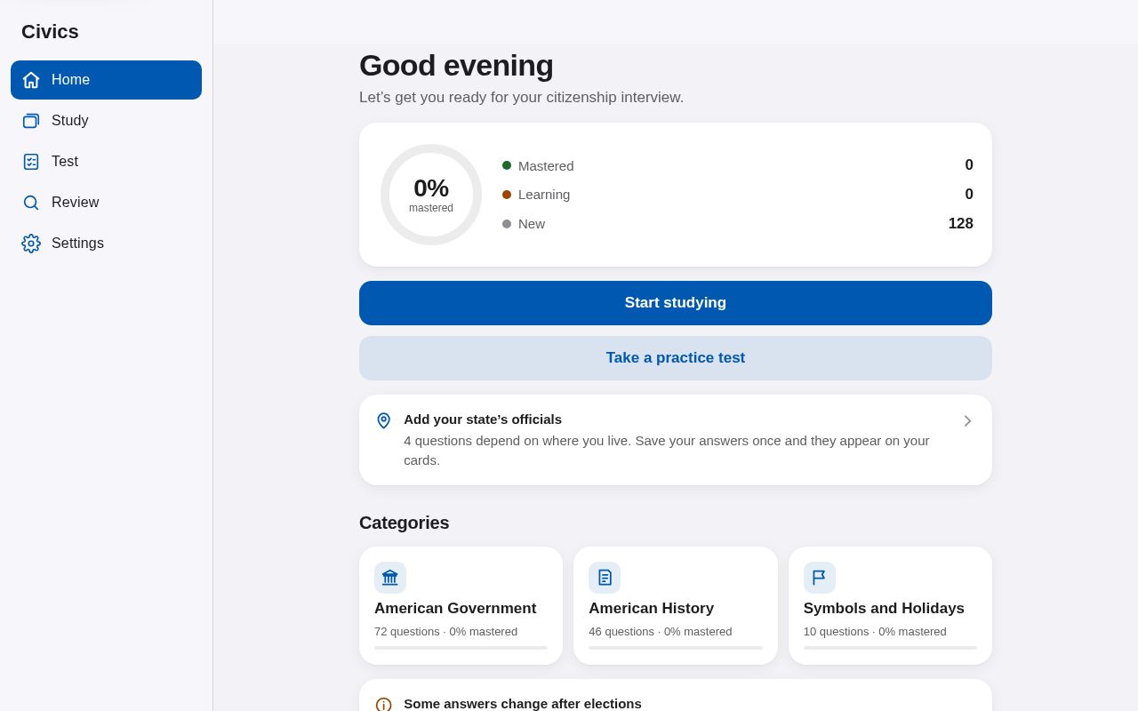The height and width of the screenshot is (711, 1138).
Task: Open the Home menu item
Action: [106, 80]
